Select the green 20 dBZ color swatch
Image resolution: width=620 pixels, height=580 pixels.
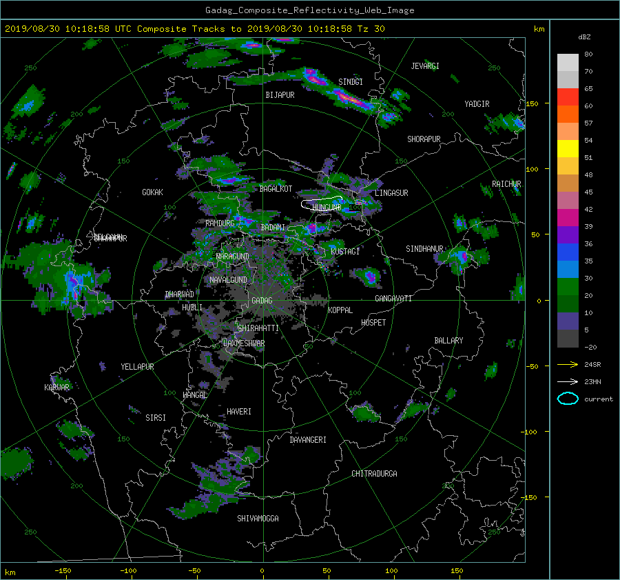(568, 286)
